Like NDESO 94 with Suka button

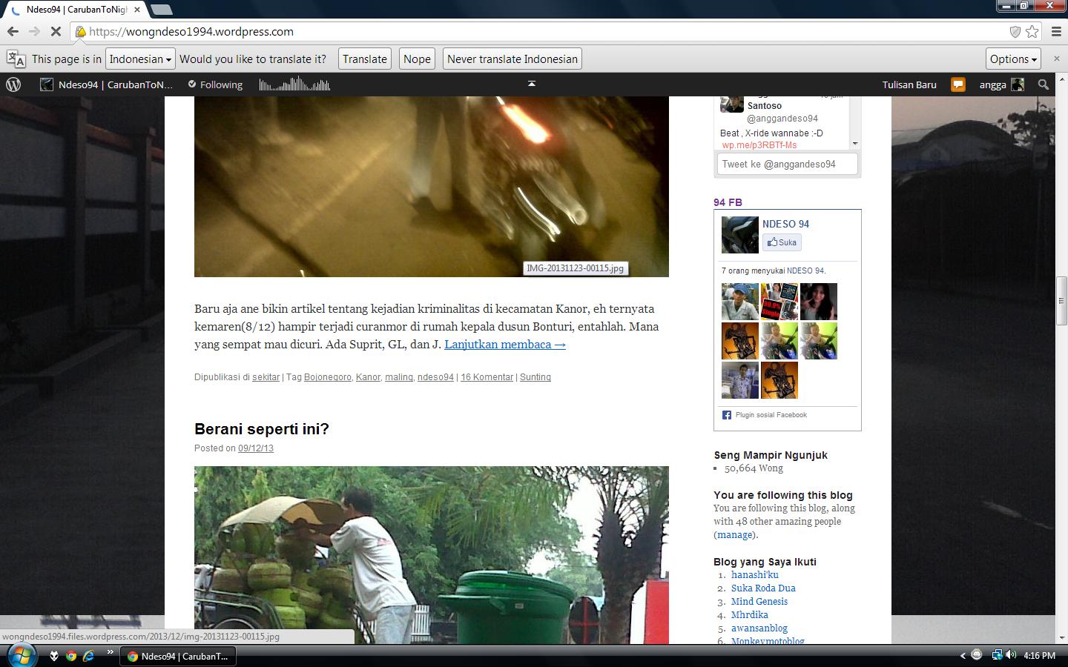tap(782, 242)
